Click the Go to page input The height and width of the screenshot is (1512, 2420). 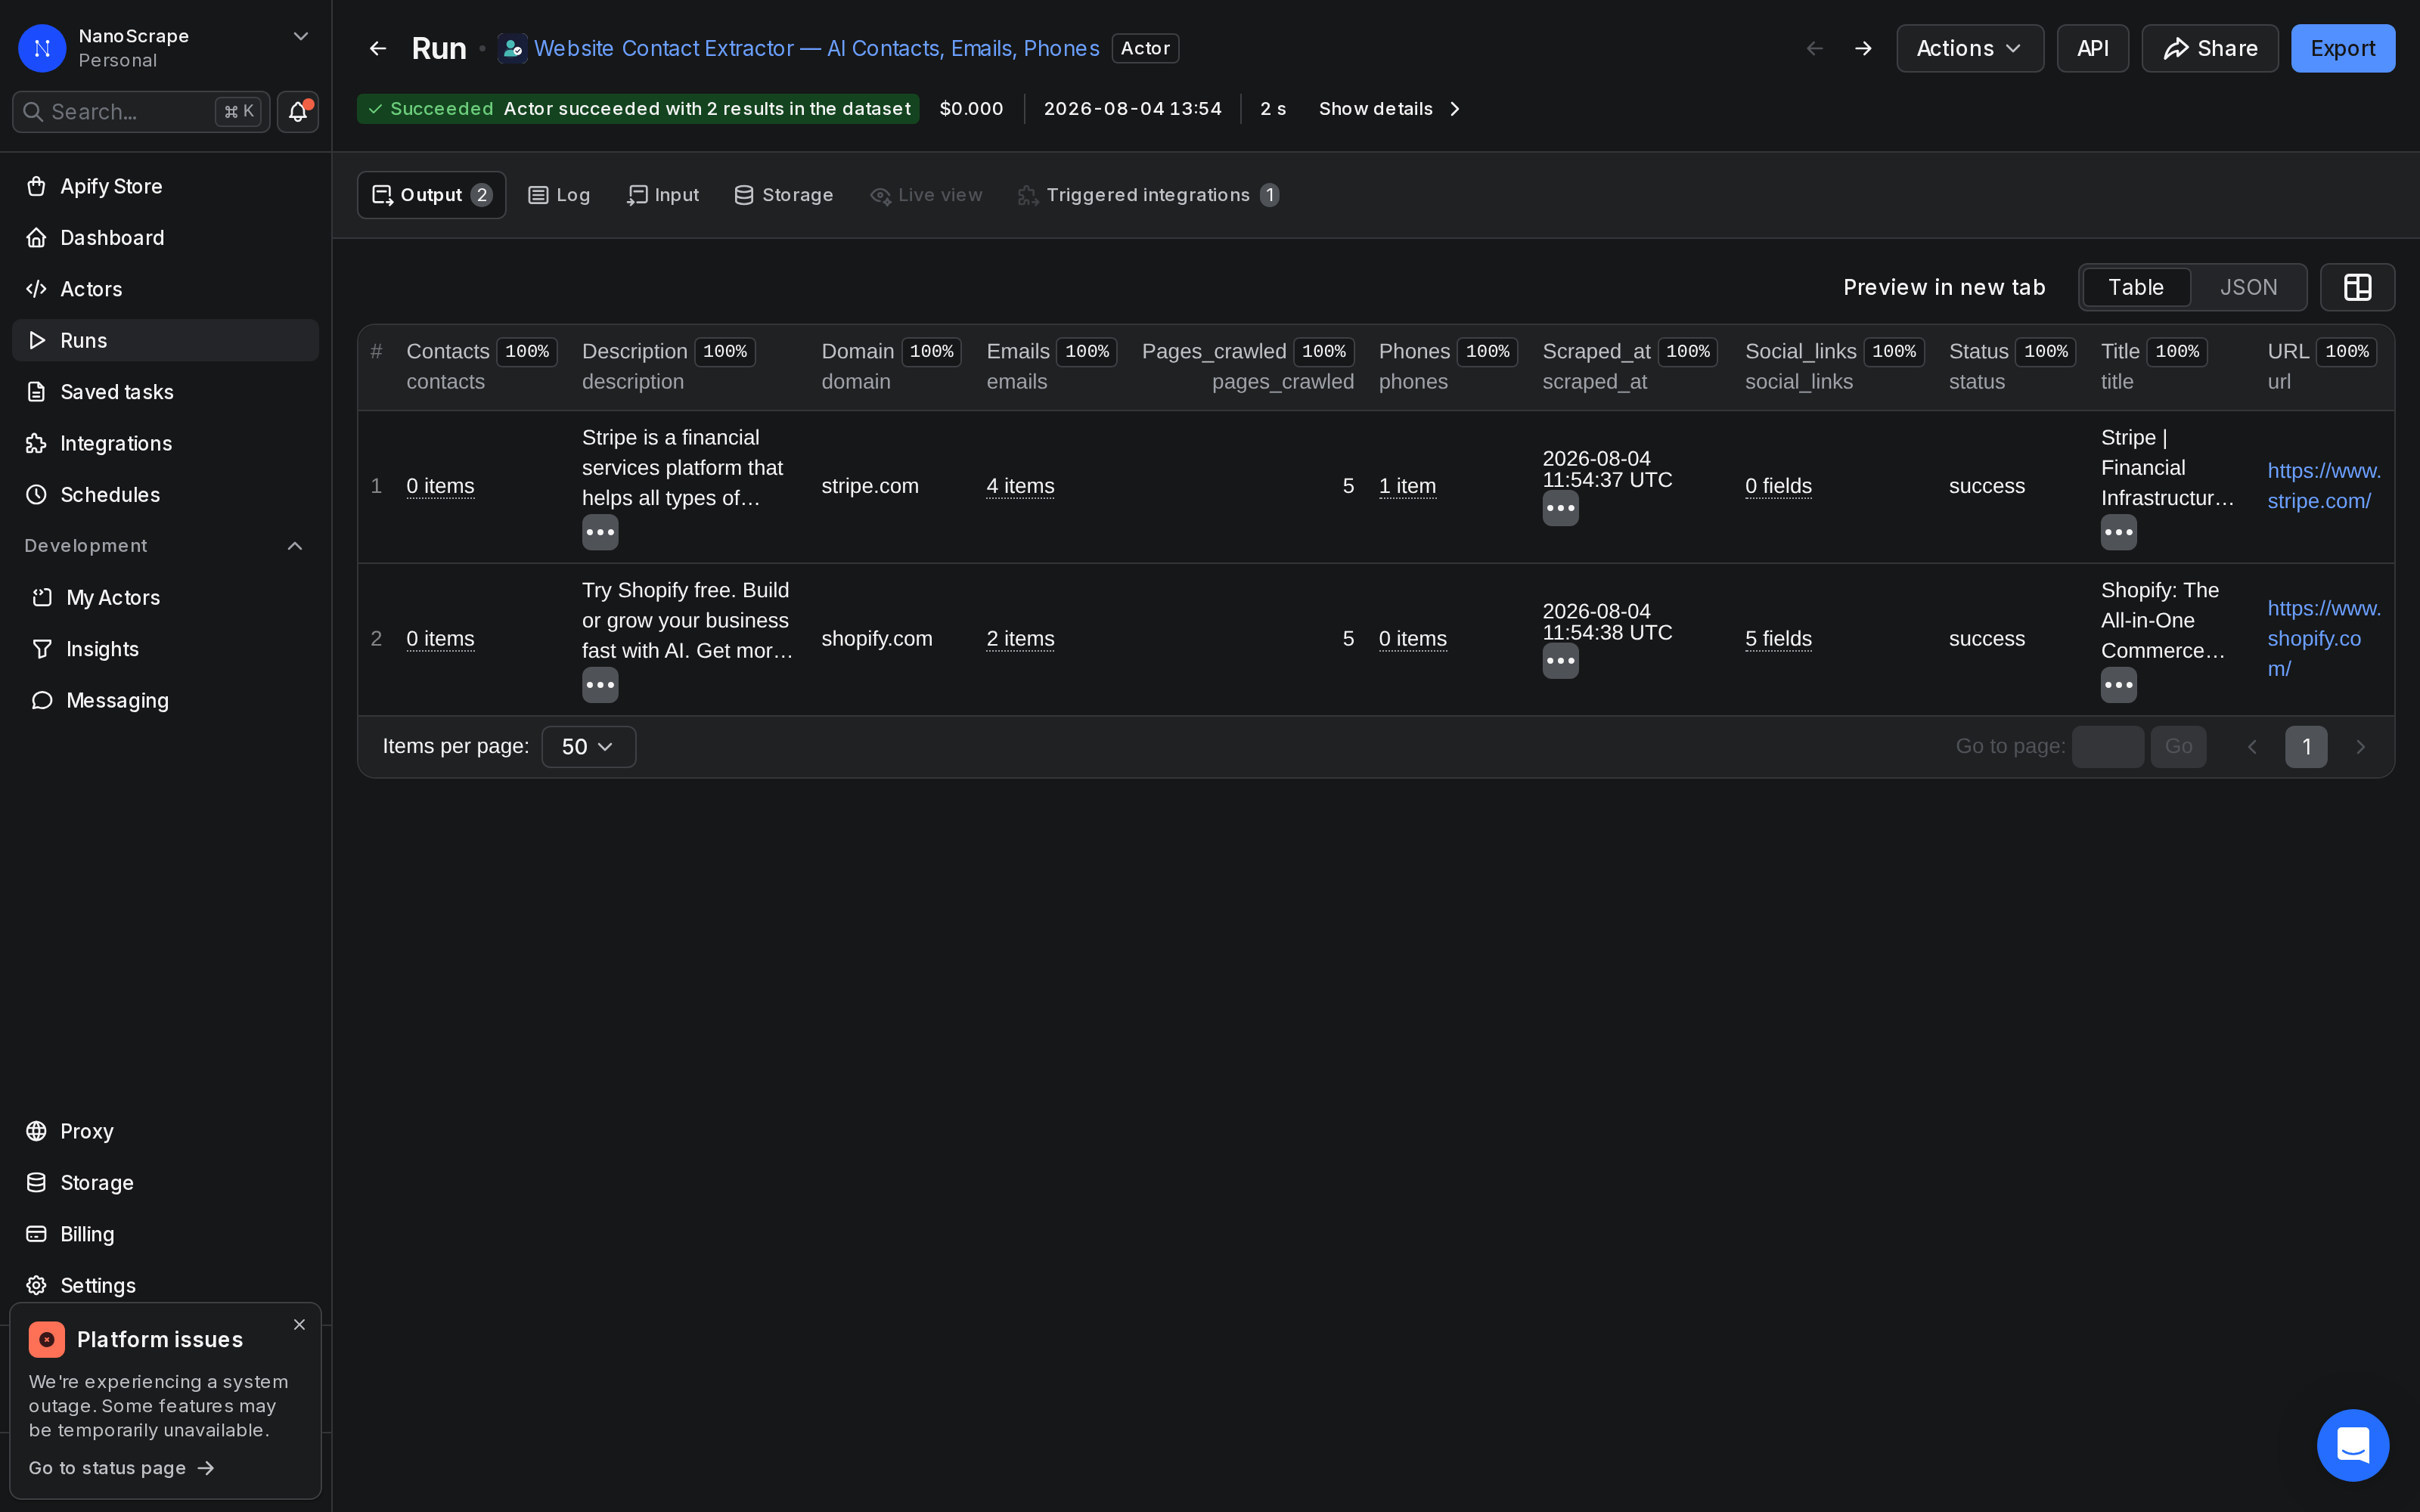[2107, 747]
